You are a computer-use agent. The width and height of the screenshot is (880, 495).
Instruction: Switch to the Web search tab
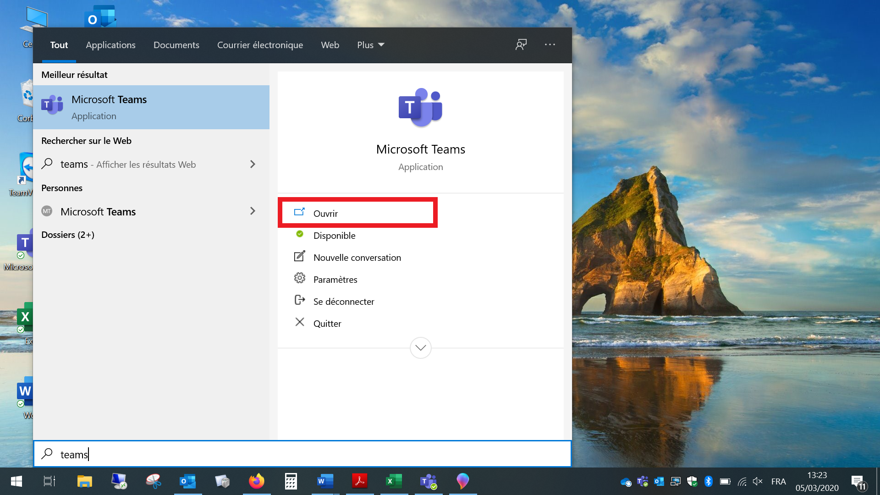pos(330,45)
